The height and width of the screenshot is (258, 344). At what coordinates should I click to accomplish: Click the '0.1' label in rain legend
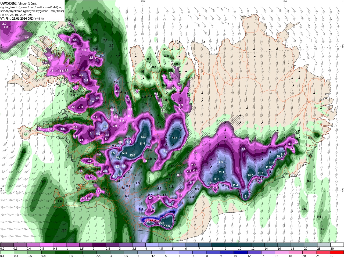pyautogui.click(x=2, y=256)
